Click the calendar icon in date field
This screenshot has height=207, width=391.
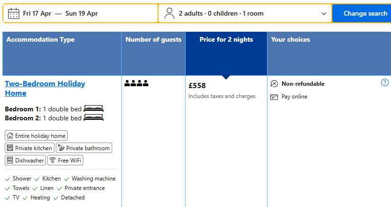click(14, 13)
